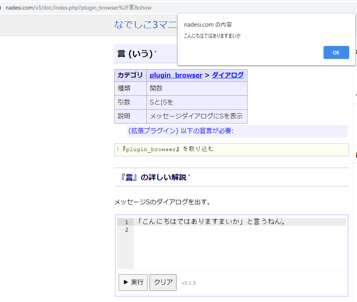
Task: Click the メッセージSのダイアログを出す sentence
Action: point(163,202)
